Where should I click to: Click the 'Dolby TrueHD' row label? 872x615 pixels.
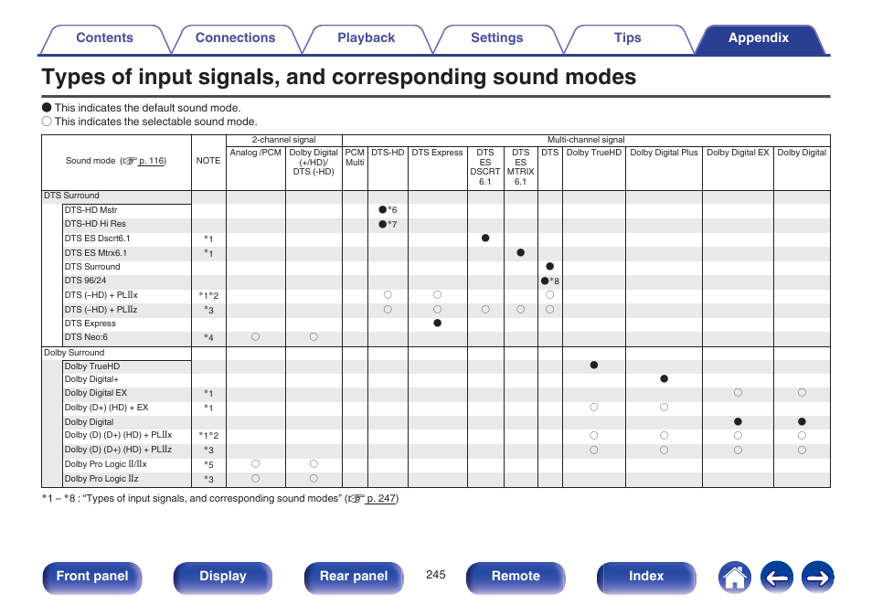click(x=92, y=366)
